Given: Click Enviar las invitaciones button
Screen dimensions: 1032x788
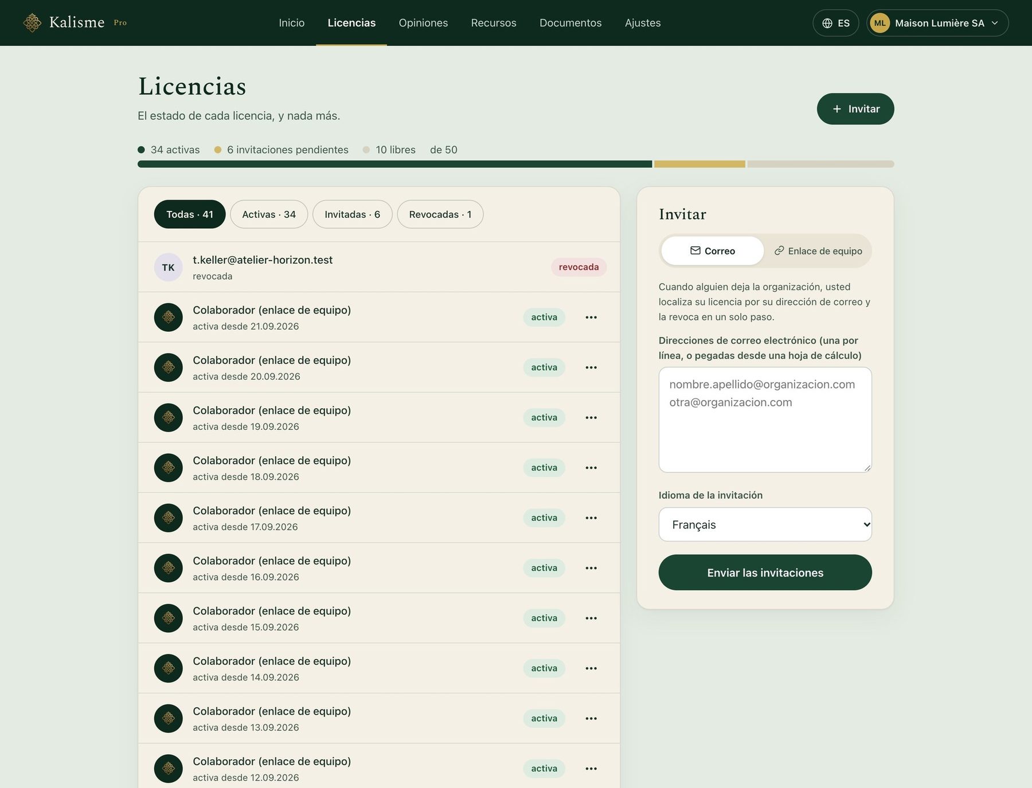Looking at the screenshot, I should pyautogui.click(x=765, y=573).
